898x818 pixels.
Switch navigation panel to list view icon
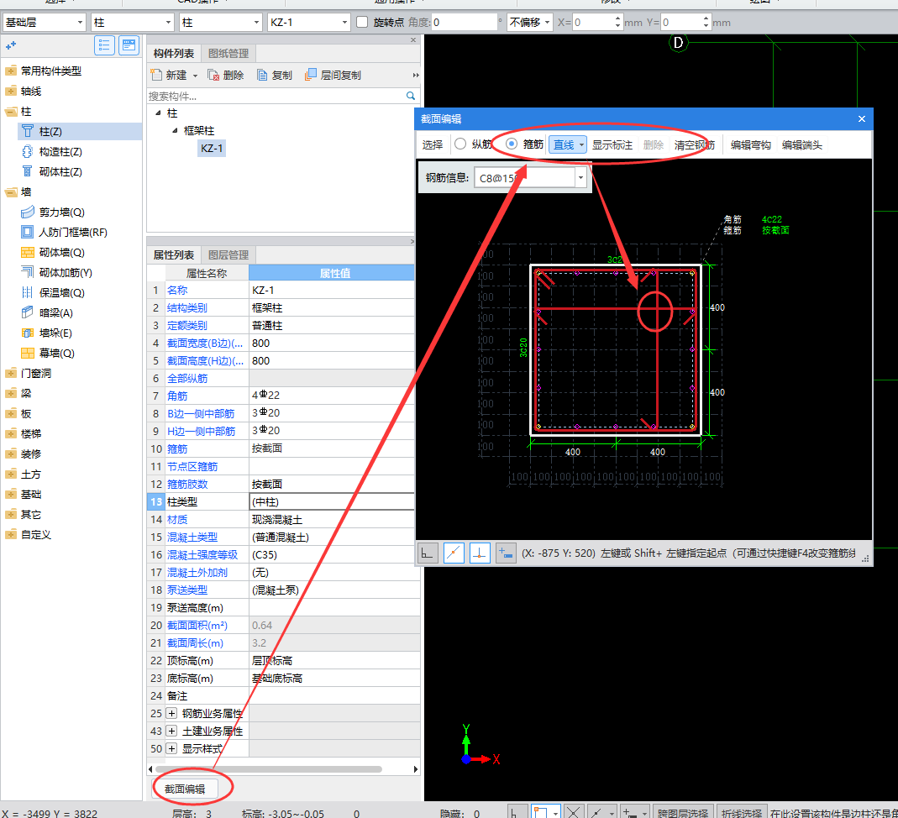[104, 45]
